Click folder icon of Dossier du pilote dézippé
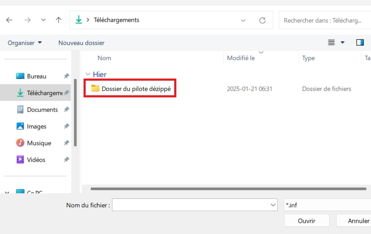The width and height of the screenshot is (371, 234). pyautogui.click(x=95, y=88)
